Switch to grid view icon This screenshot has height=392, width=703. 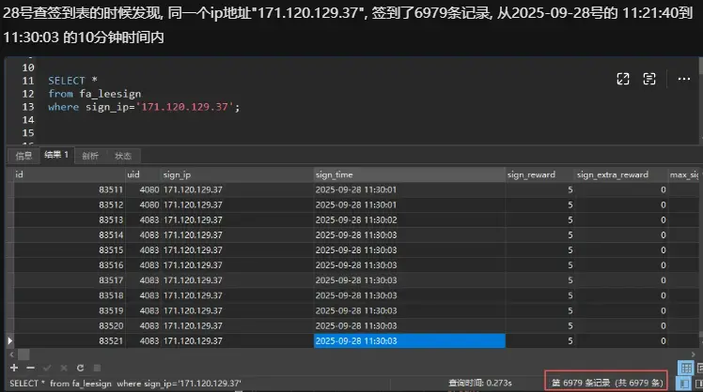tap(685, 369)
